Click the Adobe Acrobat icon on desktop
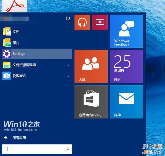165x156 pixels. [x=15, y=6]
